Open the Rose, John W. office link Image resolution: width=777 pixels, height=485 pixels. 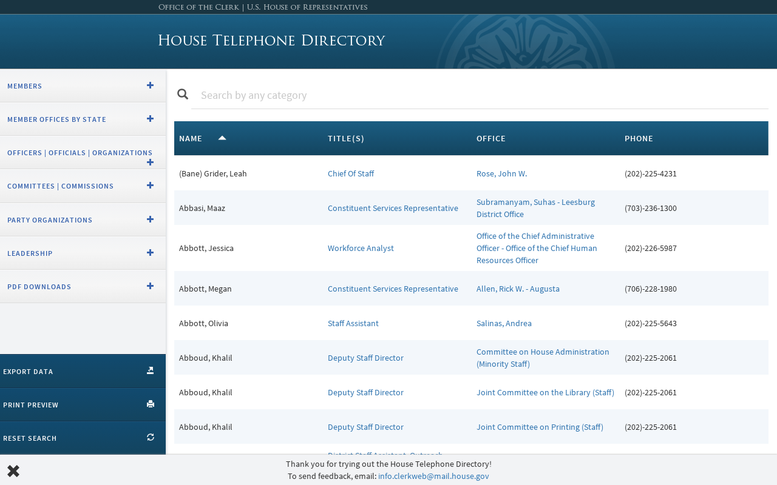tap(501, 173)
